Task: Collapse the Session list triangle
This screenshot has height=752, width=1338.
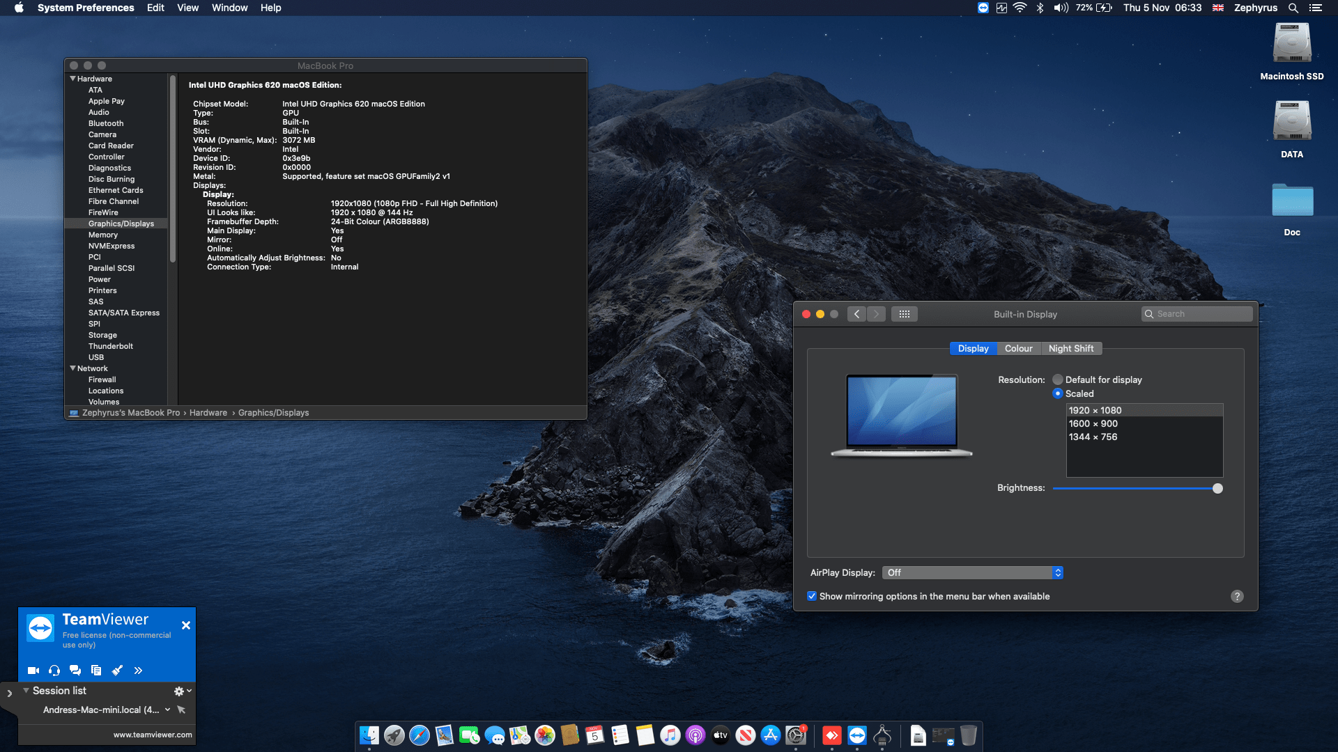Action: [26, 690]
